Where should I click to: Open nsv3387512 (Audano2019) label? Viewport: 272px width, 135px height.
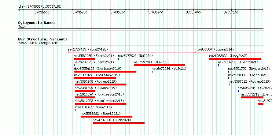(x=250, y=81)
